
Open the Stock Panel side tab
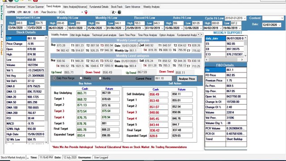point(2,13)
